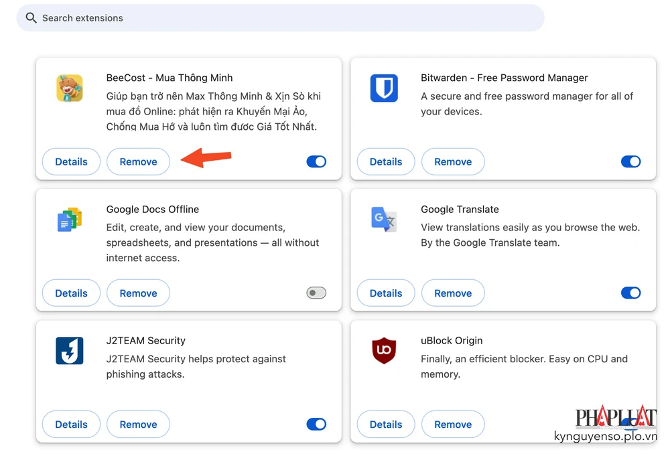This screenshot has height=454, width=670.
Task: Disable the BeeCost extension toggle
Action: (316, 161)
